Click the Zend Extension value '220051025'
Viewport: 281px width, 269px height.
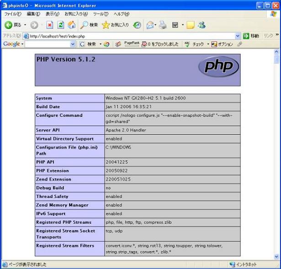click(118, 179)
